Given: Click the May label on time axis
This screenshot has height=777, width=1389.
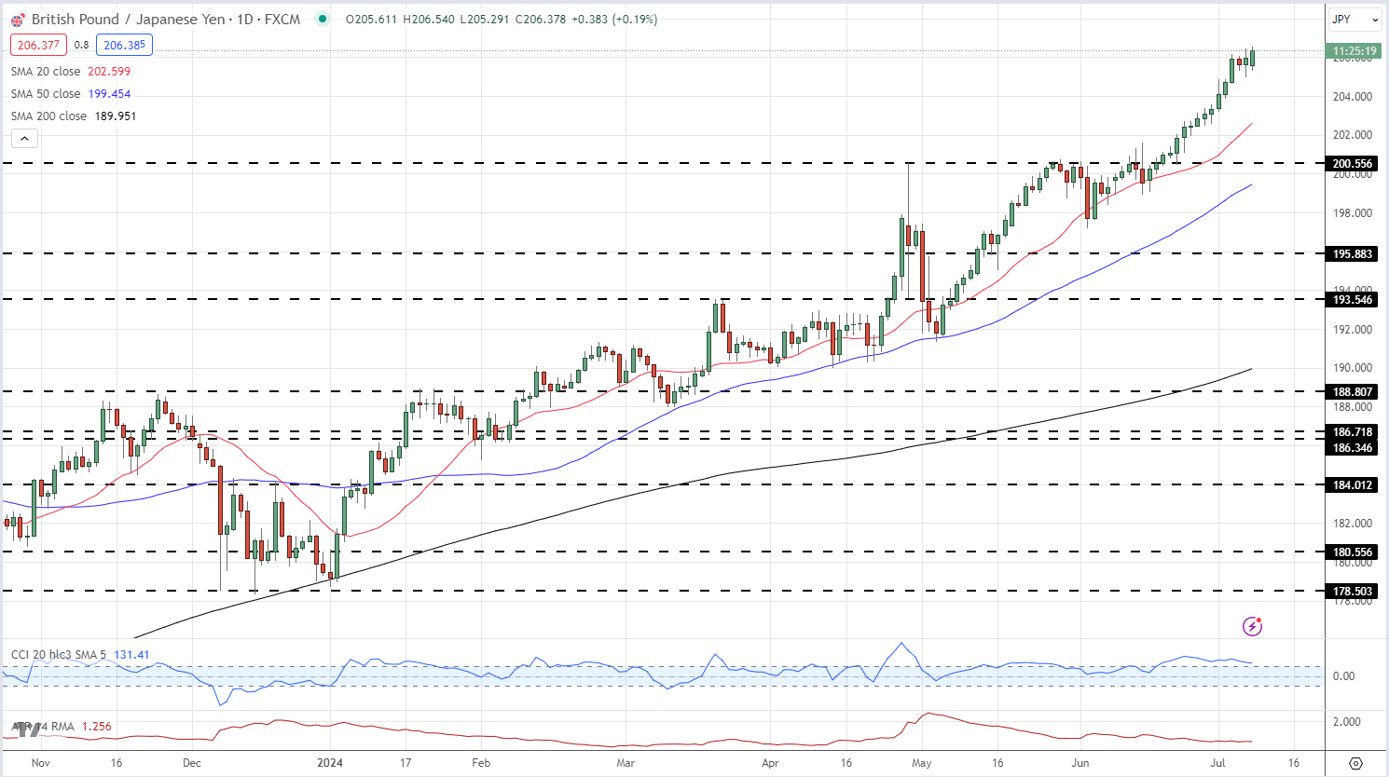Looking at the screenshot, I should click(922, 762).
